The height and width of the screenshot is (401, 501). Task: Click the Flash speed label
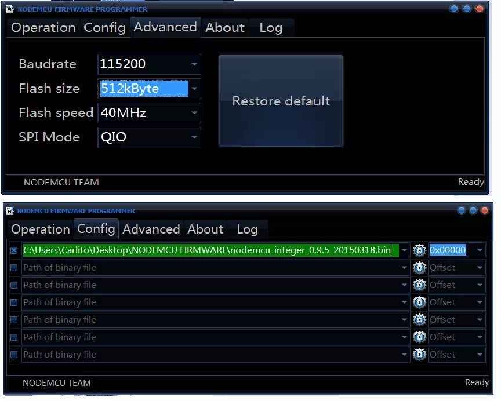point(56,112)
